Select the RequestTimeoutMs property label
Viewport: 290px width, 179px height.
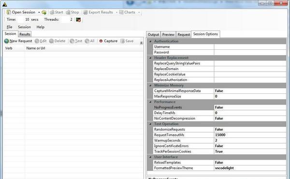coord(169,135)
